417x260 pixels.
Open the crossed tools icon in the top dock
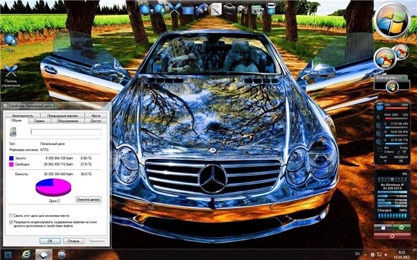pyautogui.click(x=174, y=9)
